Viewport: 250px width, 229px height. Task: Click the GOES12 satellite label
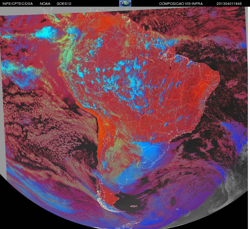pos(64,4)
